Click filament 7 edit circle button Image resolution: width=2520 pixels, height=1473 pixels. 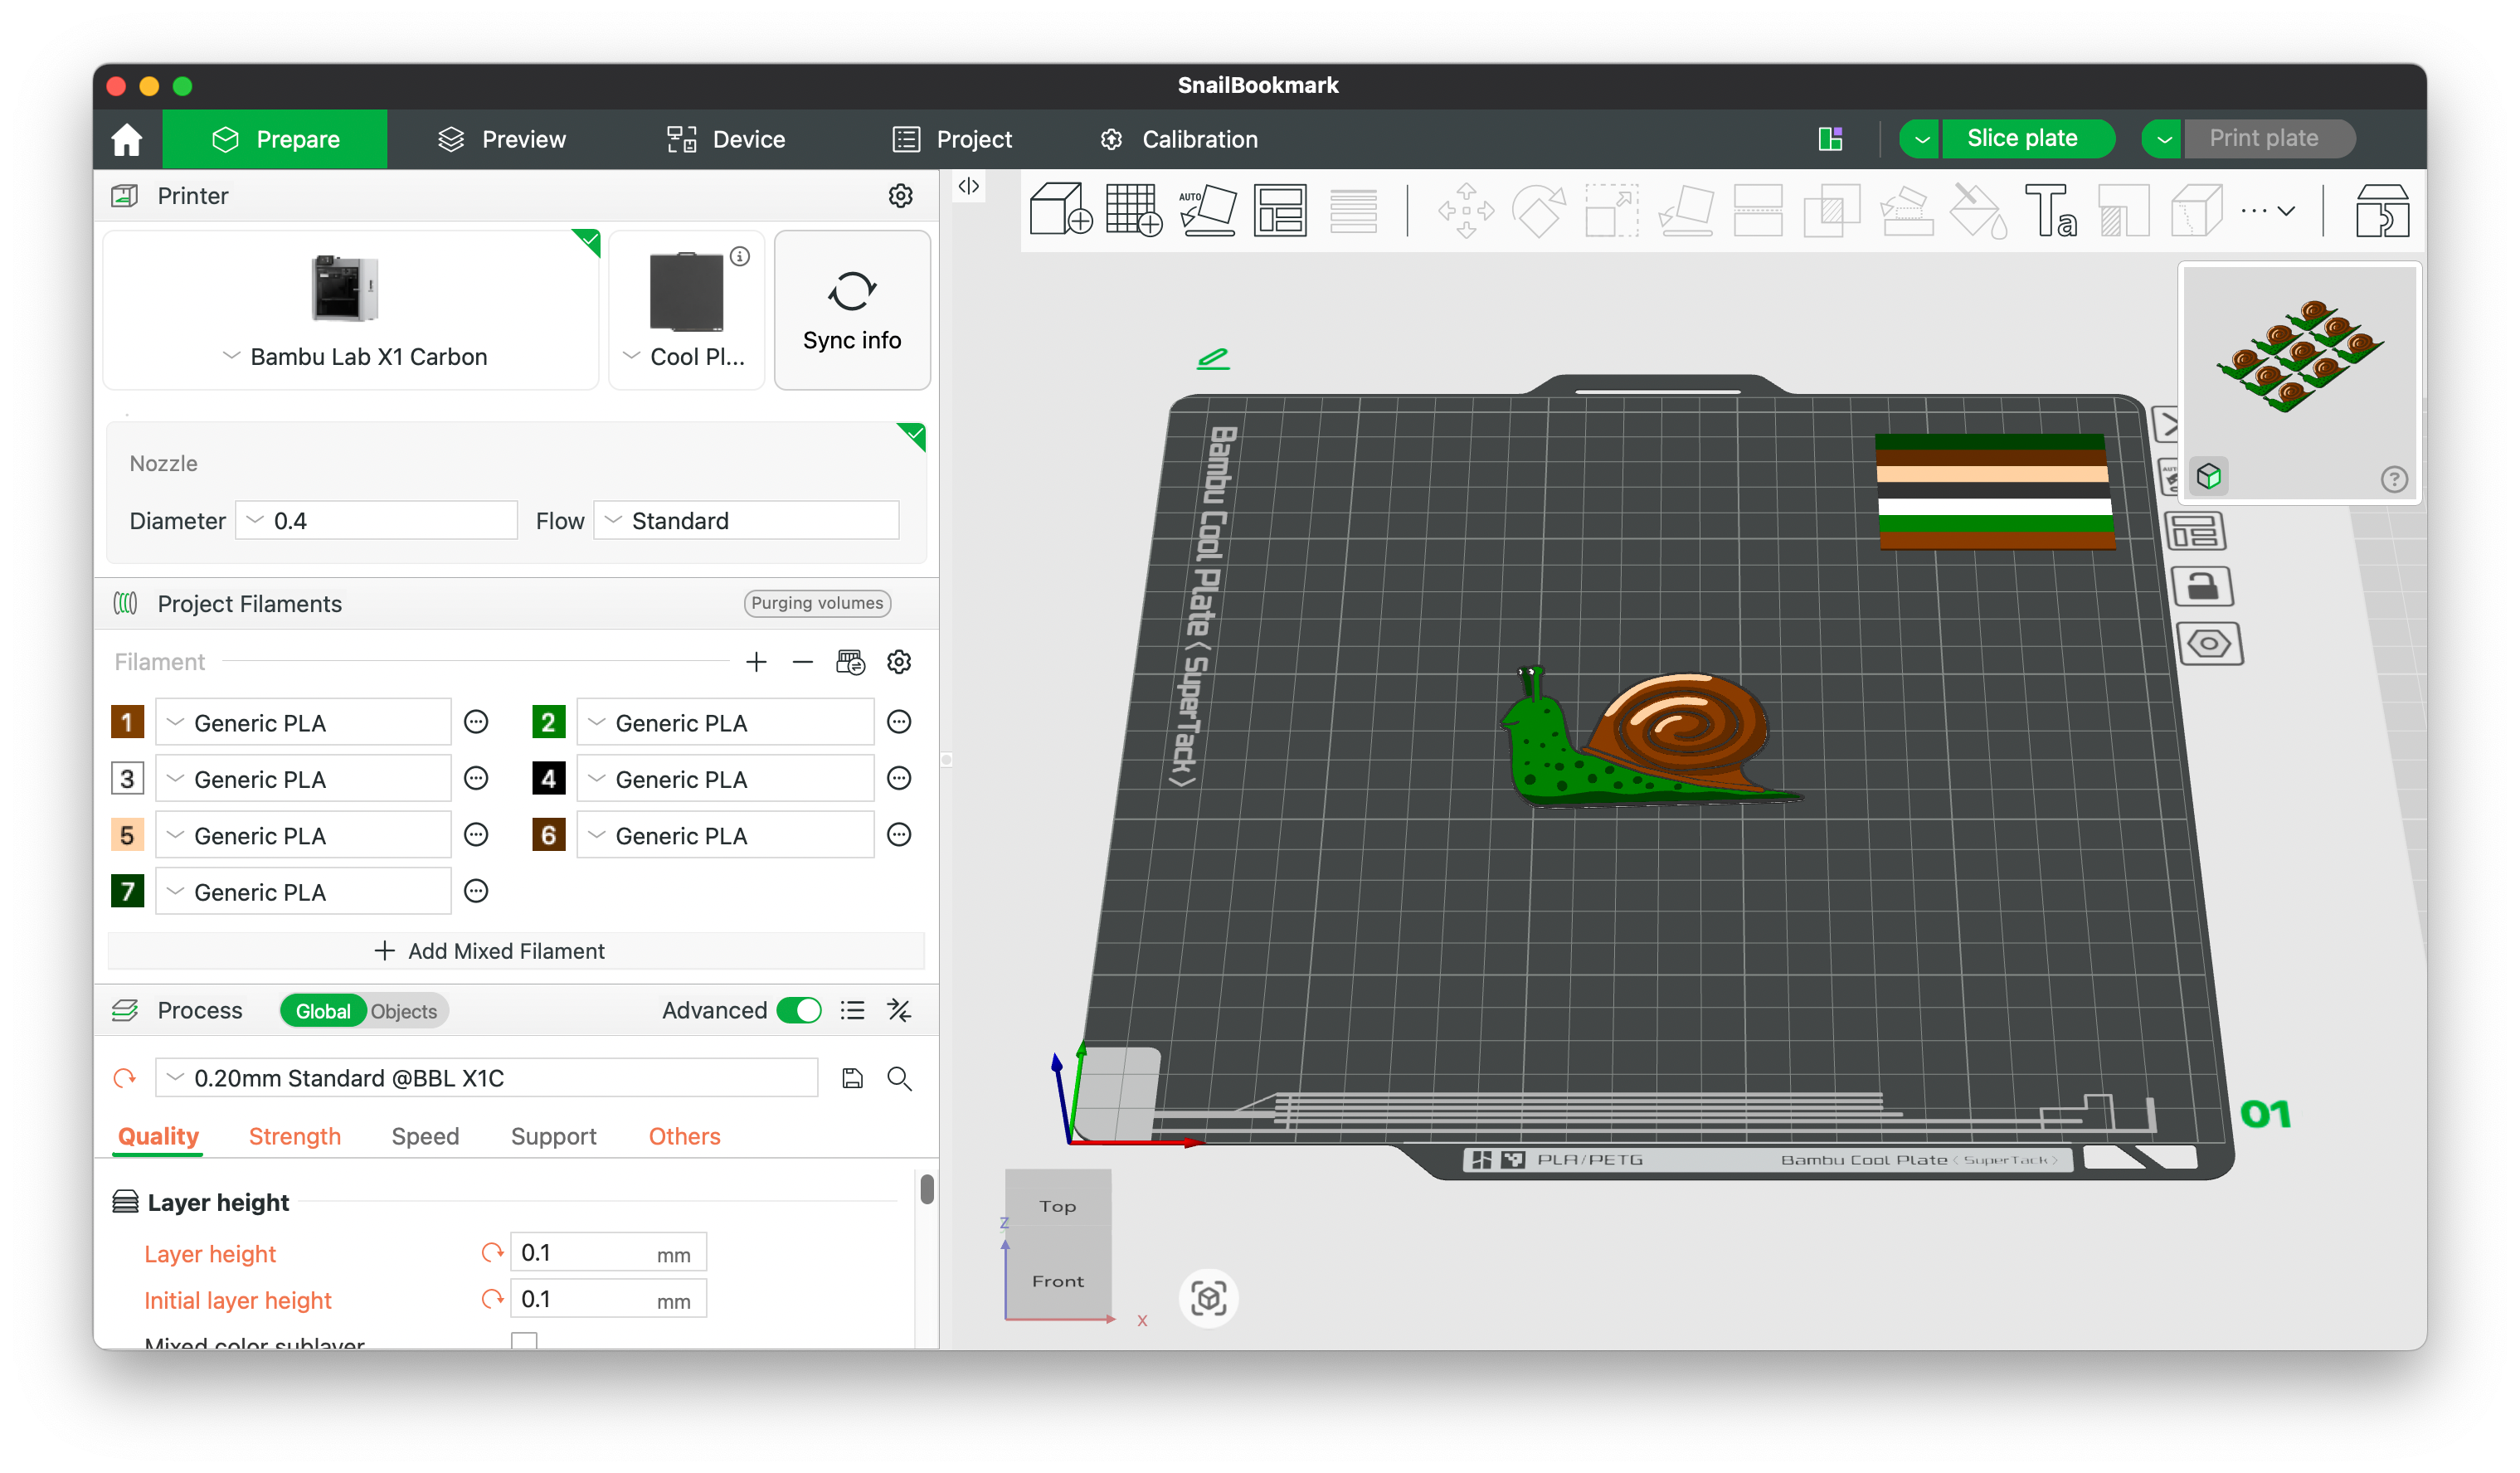point(477,891)
